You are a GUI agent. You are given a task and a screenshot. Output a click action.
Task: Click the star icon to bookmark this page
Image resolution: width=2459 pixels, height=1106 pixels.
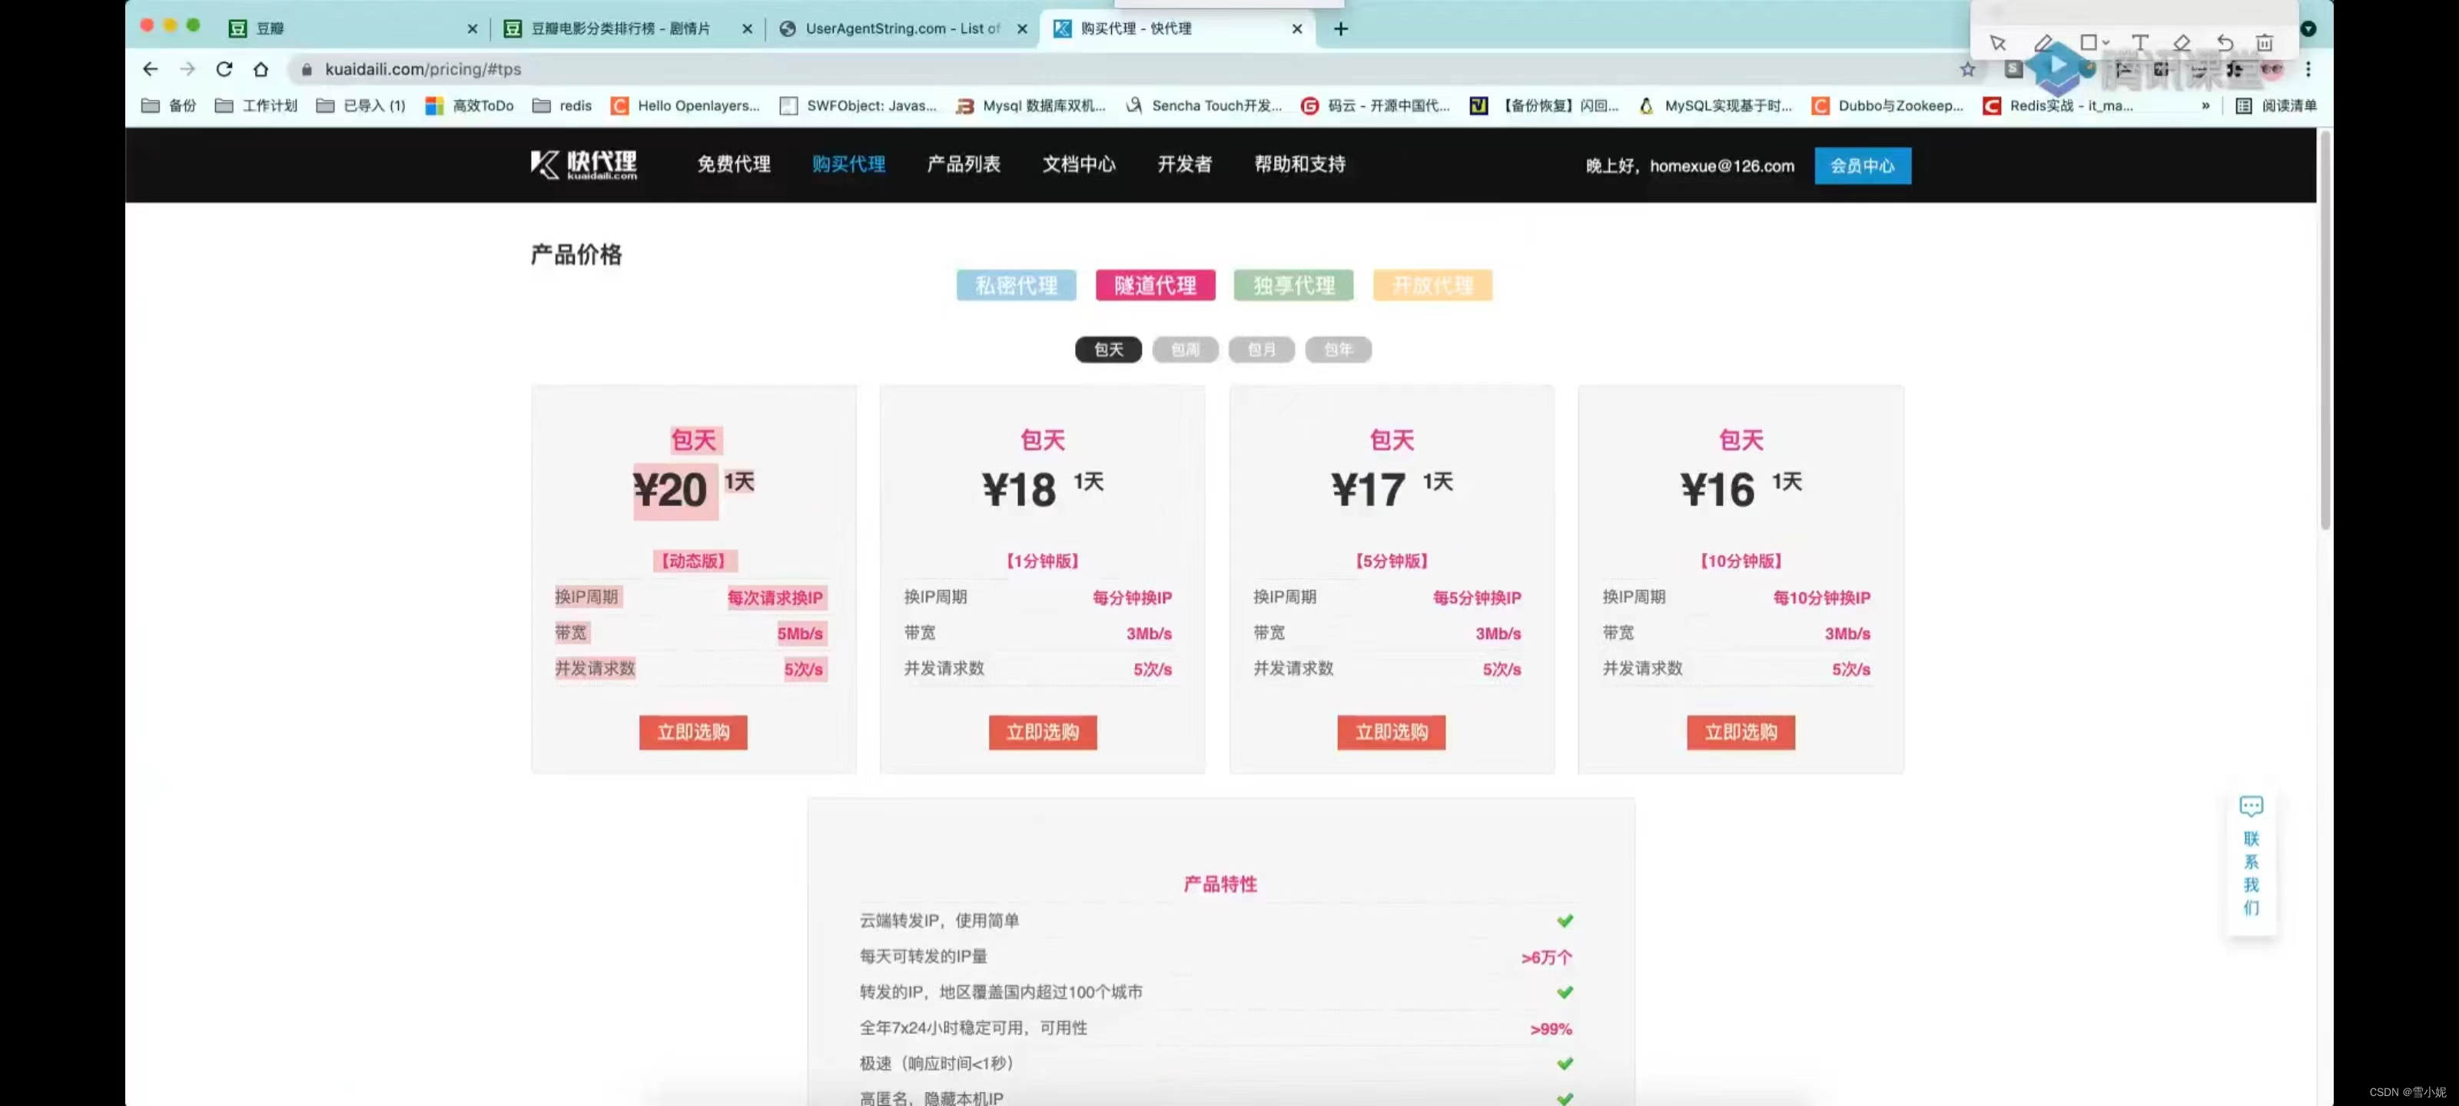pos(1968,68)
